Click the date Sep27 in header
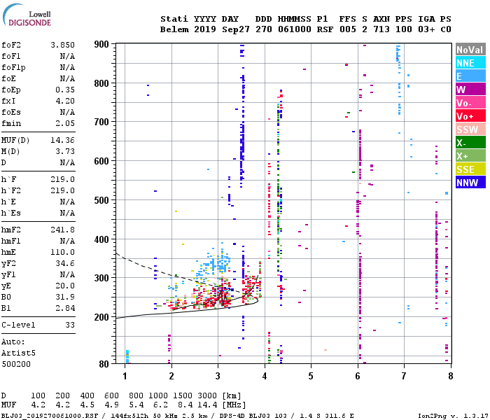This screenshot has height=420, width=490. 236,29
